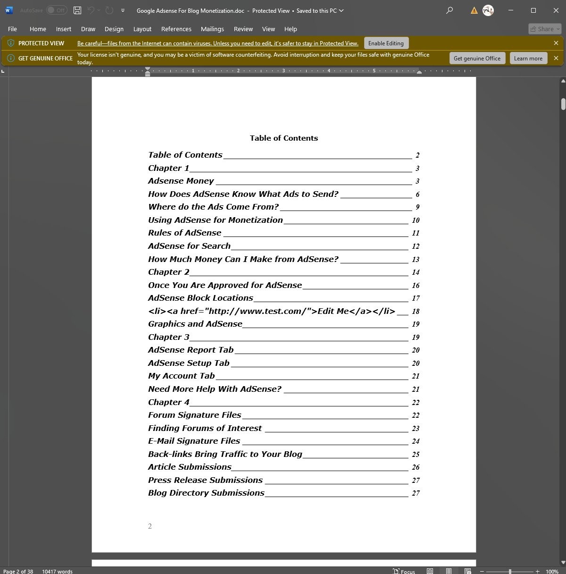This screenshot has width=566, height=574.
Task: Click the zoom slider handle
Action: [510, 572]
